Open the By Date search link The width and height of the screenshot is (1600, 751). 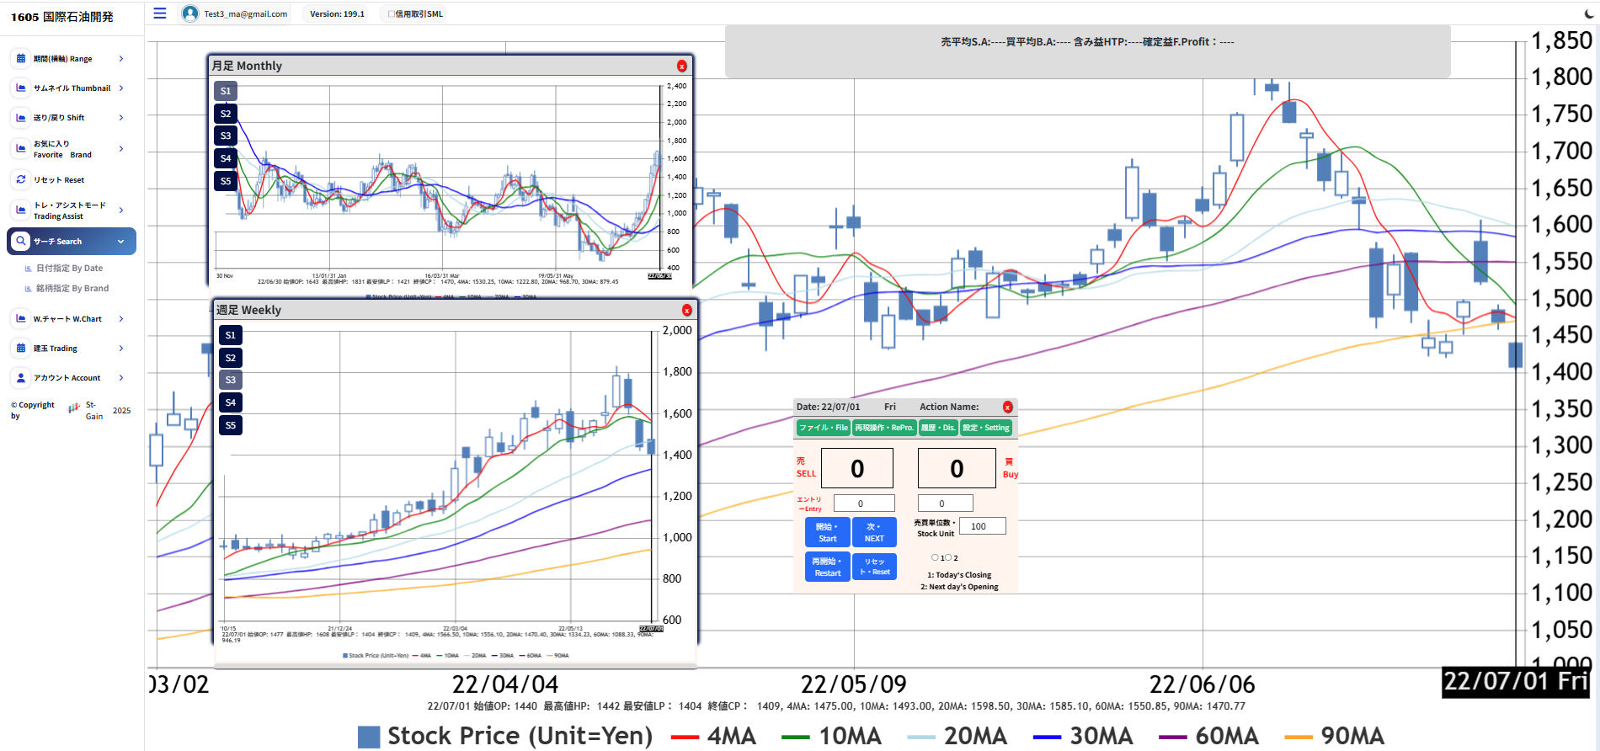click(69, 269)
